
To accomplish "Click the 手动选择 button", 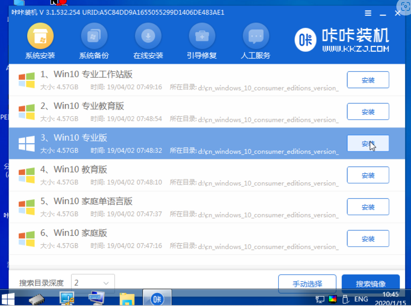I will [x=307, y=284].
